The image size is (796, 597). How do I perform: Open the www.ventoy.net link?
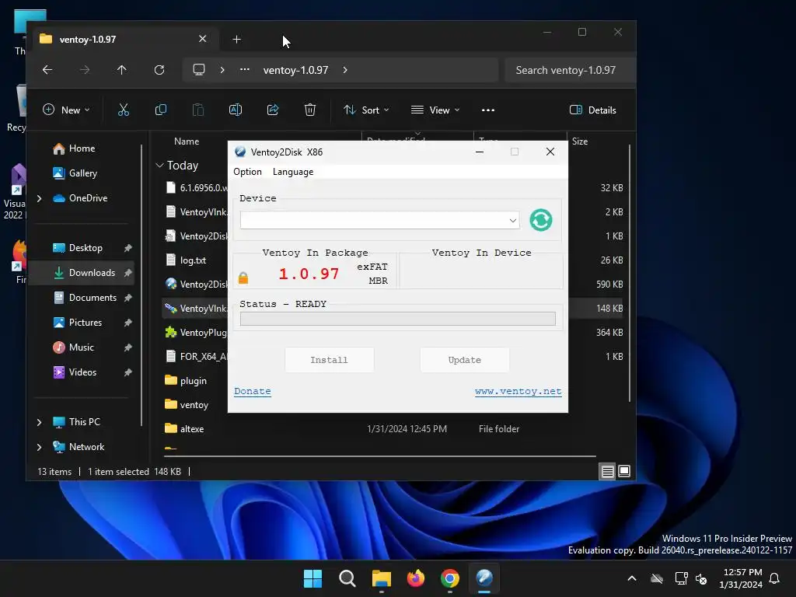pos(518,392)
